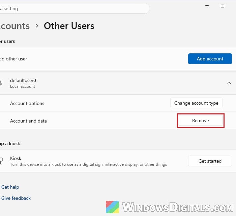Click the Set up a kiosk heading
Image resolution: width=236 pixels, height=216 pixels.
click(x=10, y=143)
